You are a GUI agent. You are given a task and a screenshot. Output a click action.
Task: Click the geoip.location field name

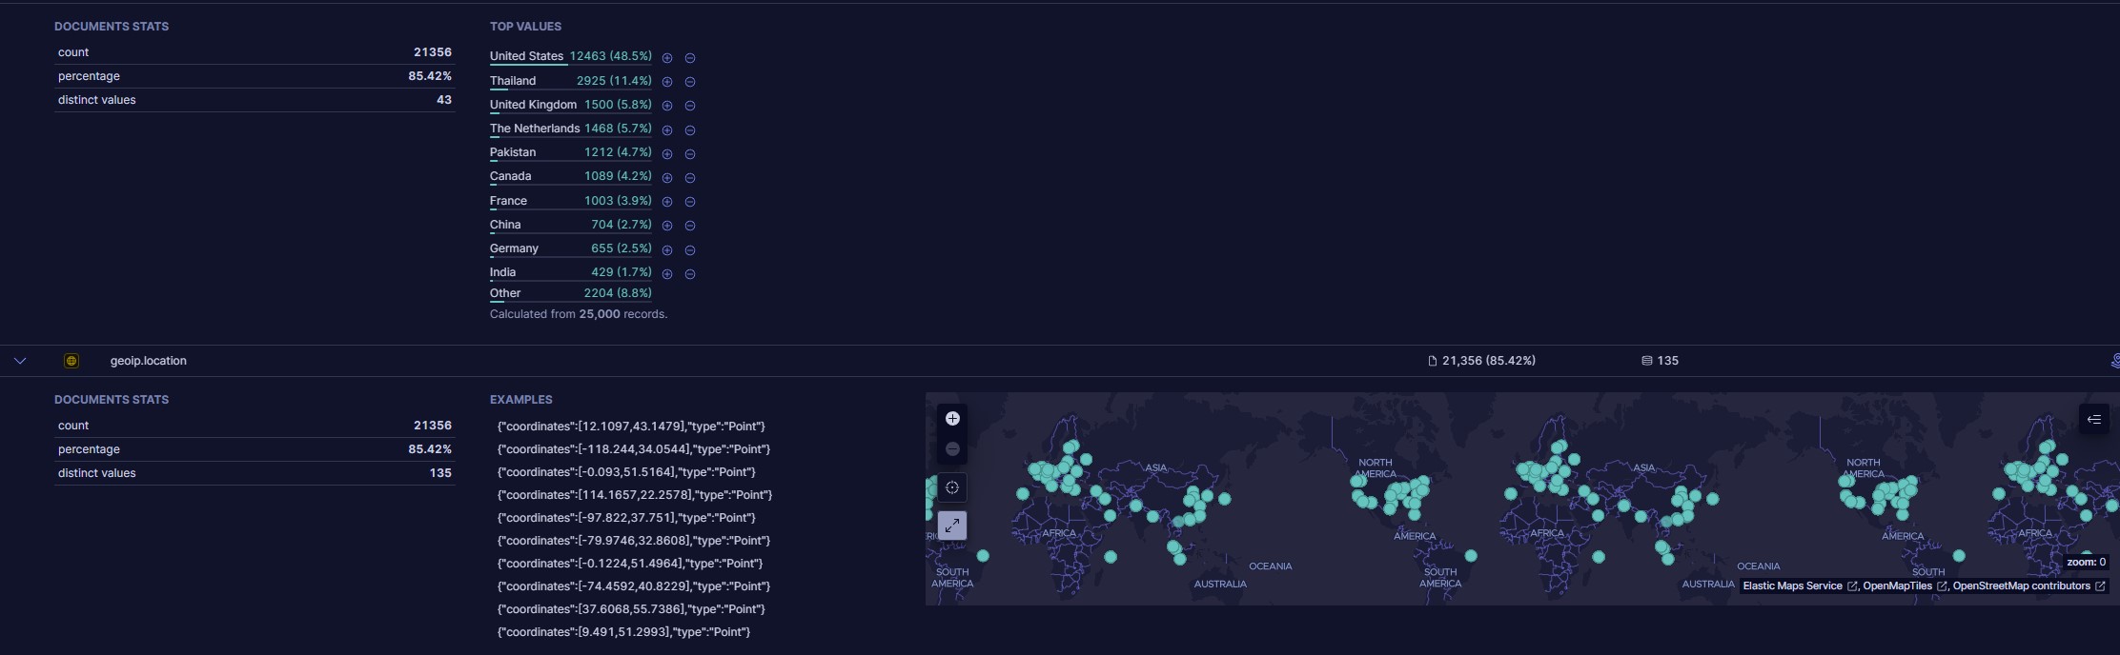(x=149, y=361)
